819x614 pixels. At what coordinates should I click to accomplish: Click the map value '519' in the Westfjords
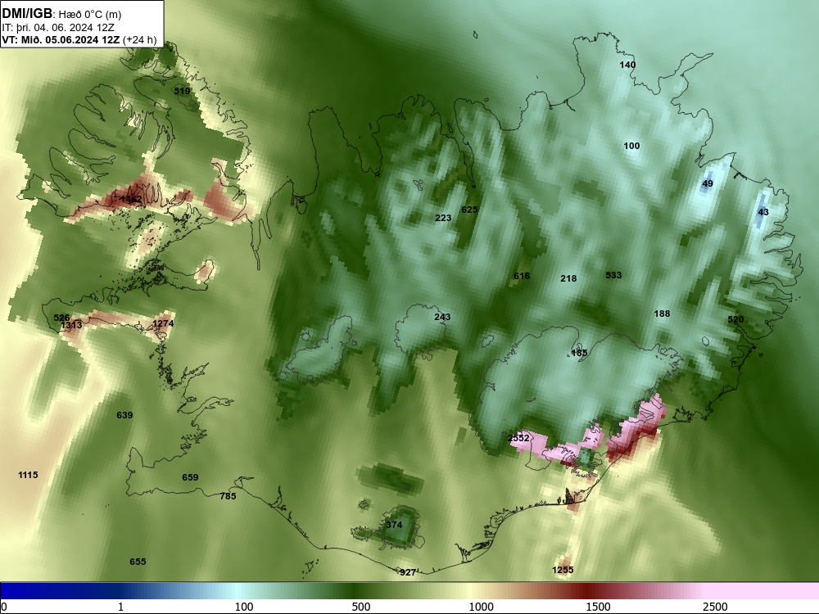click(182, 91)
